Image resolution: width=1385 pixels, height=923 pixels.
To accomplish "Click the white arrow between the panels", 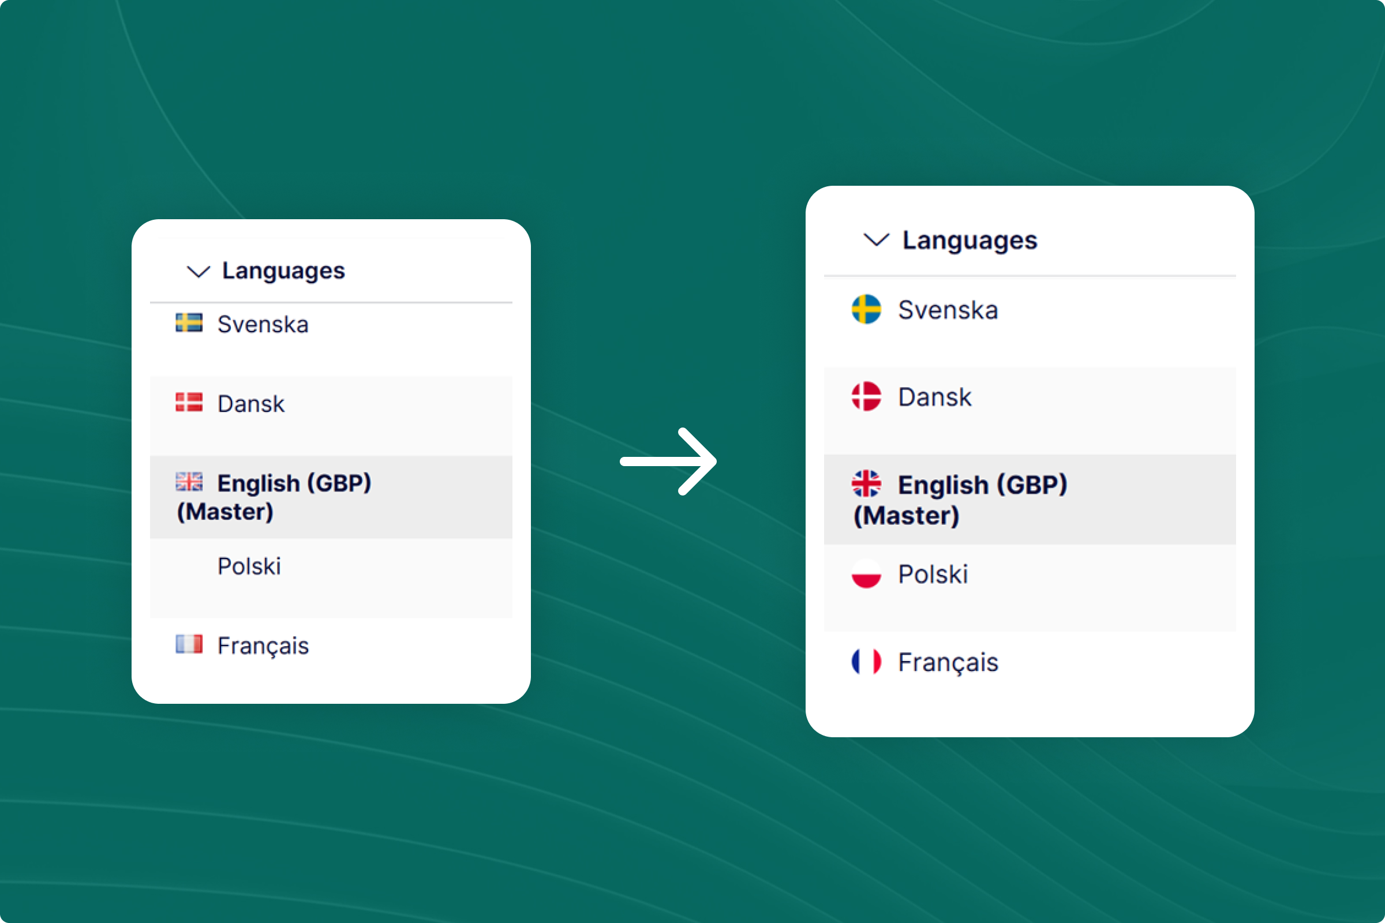I will coord(668,461).
